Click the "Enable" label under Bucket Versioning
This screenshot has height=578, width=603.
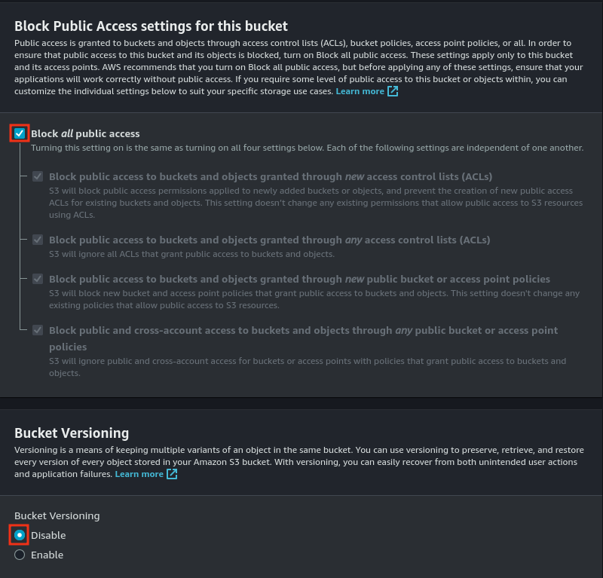click(47, 555)
